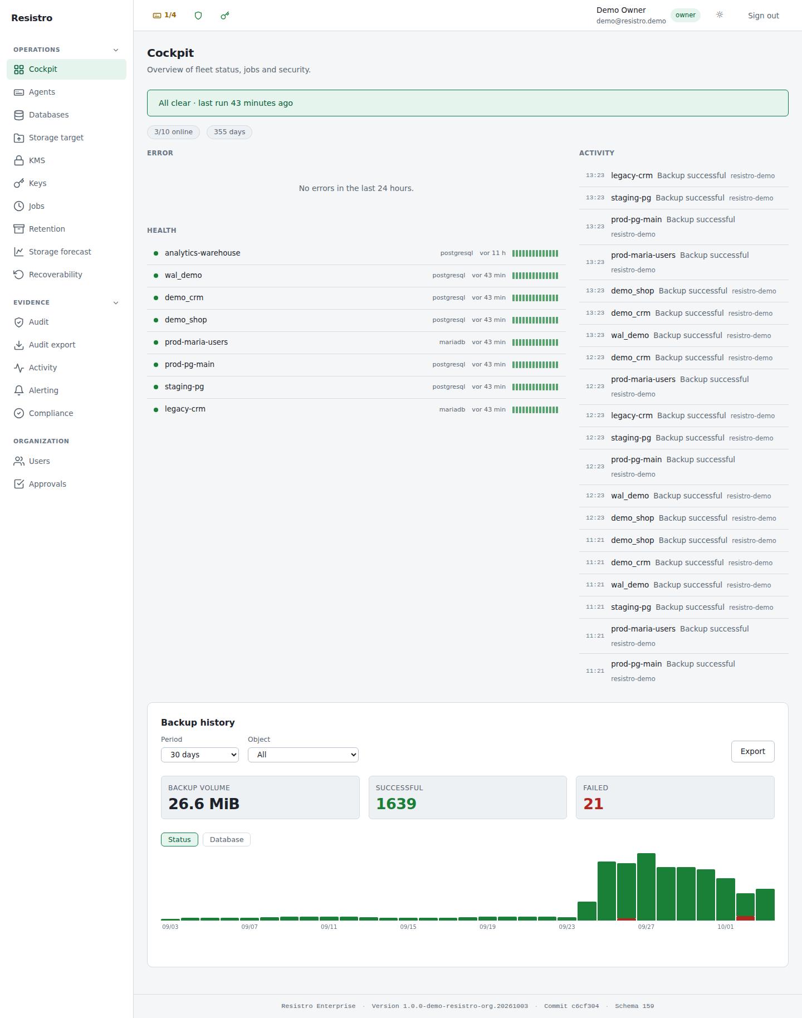Click legacy-crm health bar strip
This screenshot has width=802, height=1018.
[535, 410]
